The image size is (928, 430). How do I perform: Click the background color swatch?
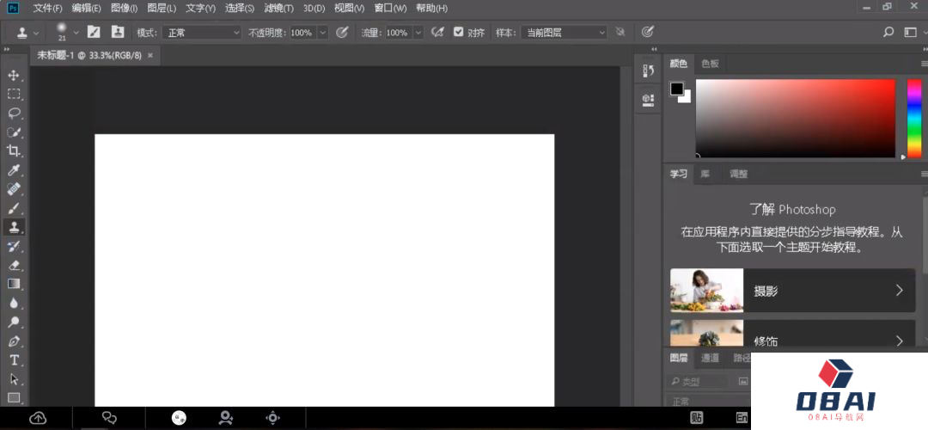[x=686, y=98]
